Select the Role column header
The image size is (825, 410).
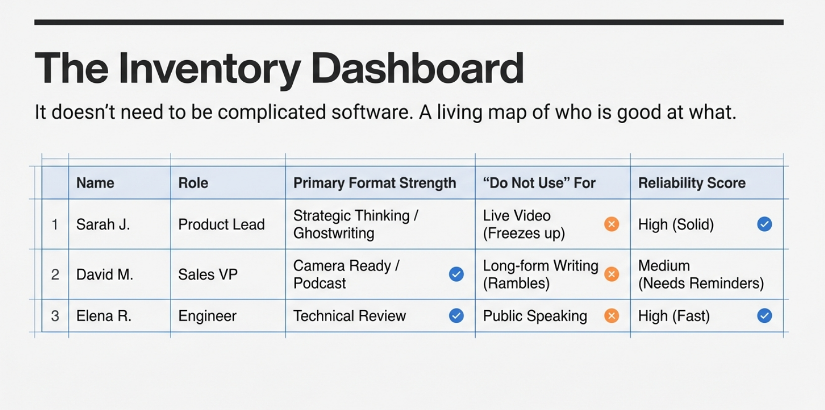193,183
